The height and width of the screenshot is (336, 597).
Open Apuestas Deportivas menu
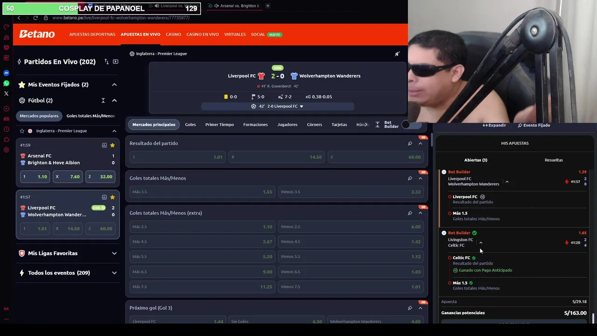coord(92,35)
